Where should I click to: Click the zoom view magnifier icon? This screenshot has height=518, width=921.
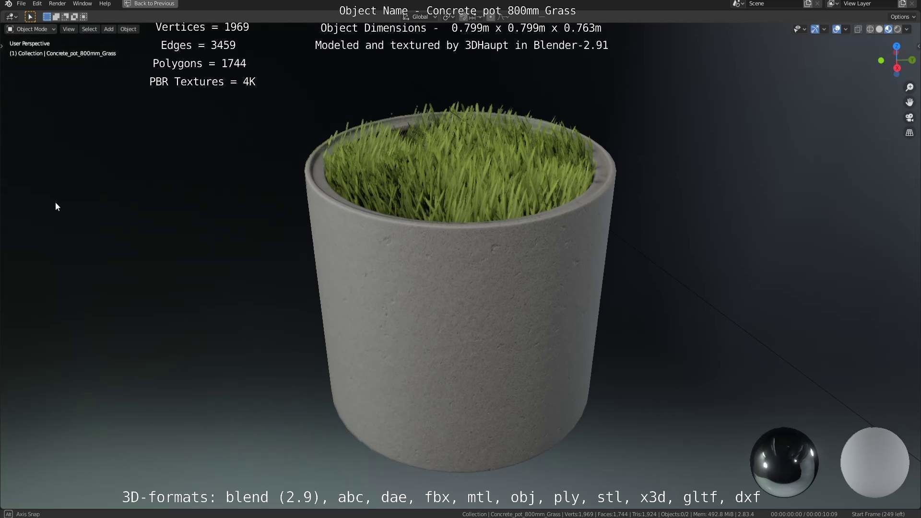909,87
